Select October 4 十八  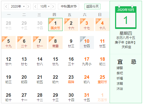tap(102, 25)
